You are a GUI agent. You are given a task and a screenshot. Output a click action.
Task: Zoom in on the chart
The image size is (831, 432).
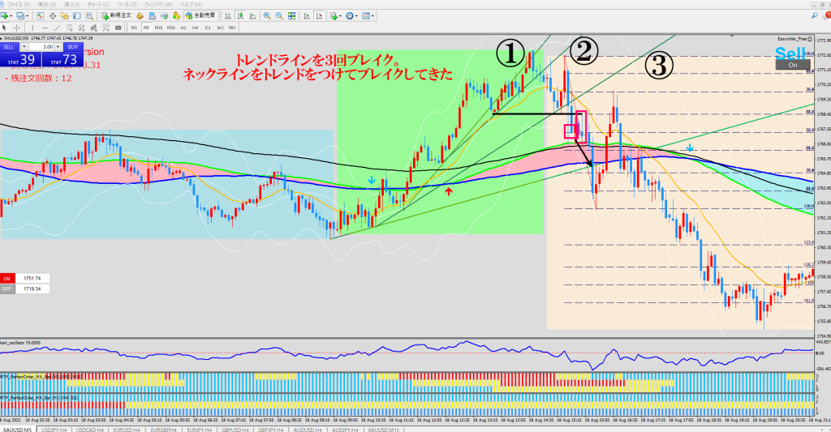coord(267,16)
